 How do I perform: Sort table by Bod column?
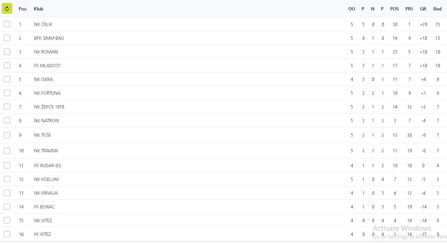(437, 9)
